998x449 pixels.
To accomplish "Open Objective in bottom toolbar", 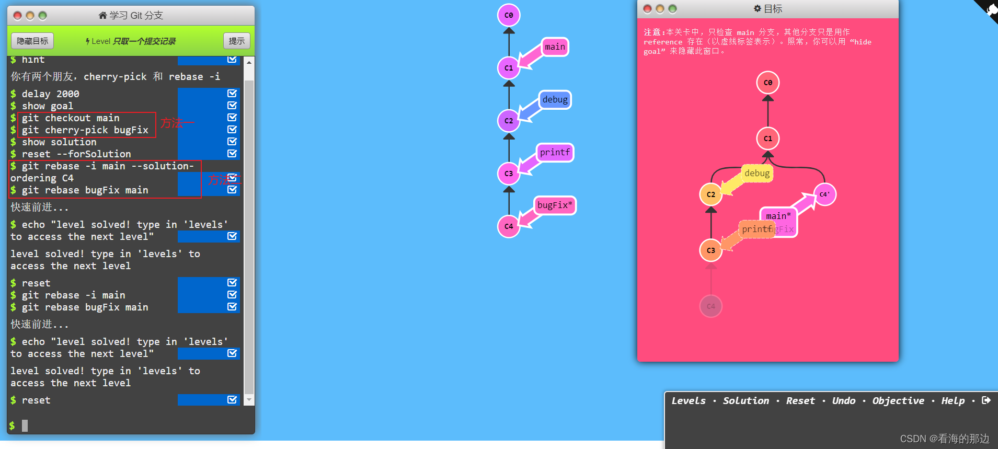I will click(x=898, y=401).
